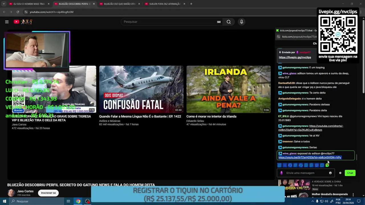This screenshot has height=205, width=365.
Task: Open the 'Eduardo Selau' channel link
Action: coord(195,121)
